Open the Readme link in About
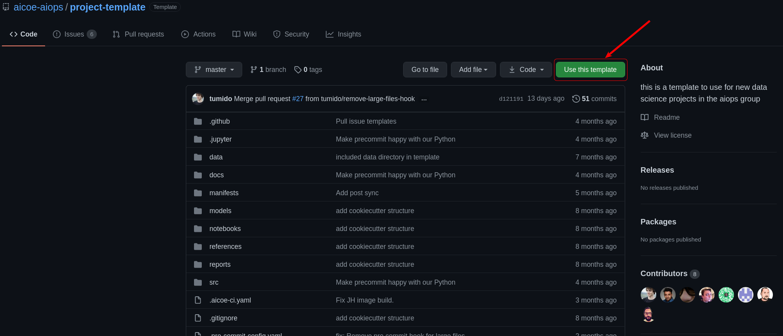 (x=660, y=117)
